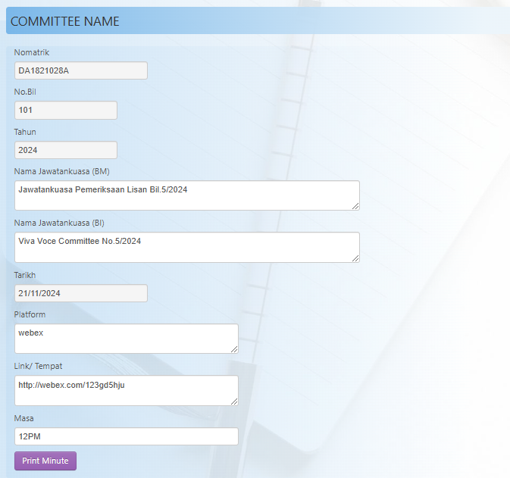Click the Link/Tempat textarea resize grip
The width and height of the screenshot is (510, 478).
(x=233, y=401)
